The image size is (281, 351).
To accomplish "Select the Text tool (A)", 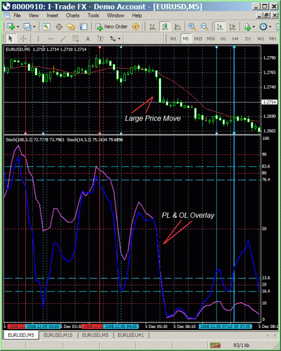I will coord(88,39).
